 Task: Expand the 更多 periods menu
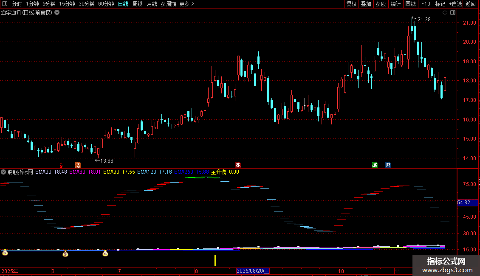pos(186,4)
